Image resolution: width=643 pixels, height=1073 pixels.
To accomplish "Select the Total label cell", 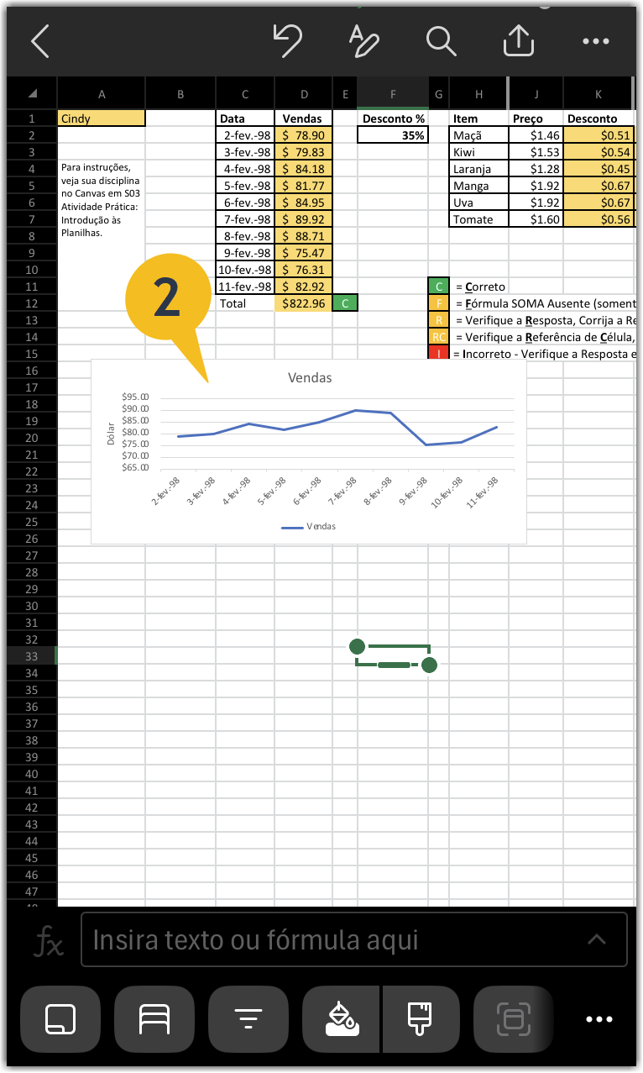I will point(245,303).
